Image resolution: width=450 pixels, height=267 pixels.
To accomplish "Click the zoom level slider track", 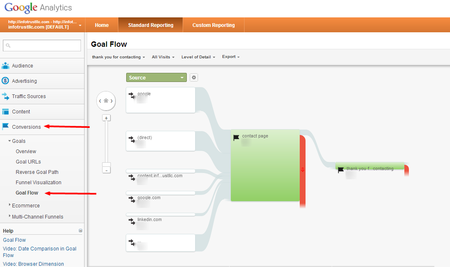I will tap(106, 141).
